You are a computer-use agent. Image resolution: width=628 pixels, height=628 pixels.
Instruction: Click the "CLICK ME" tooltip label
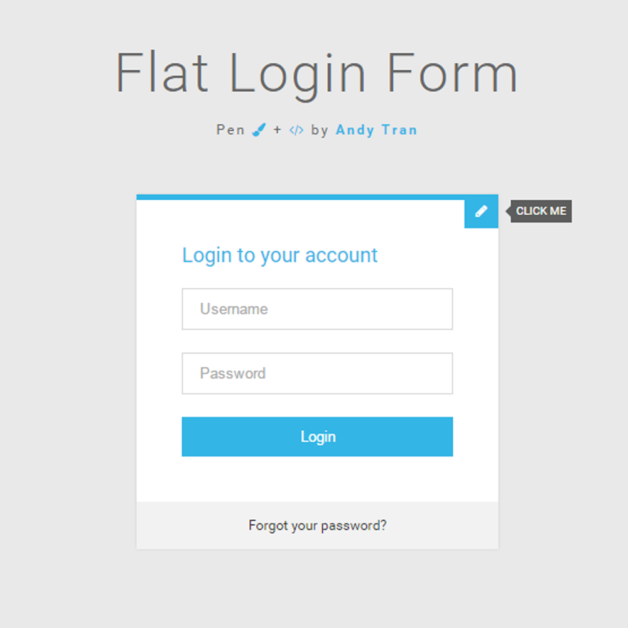click(541, 211)
